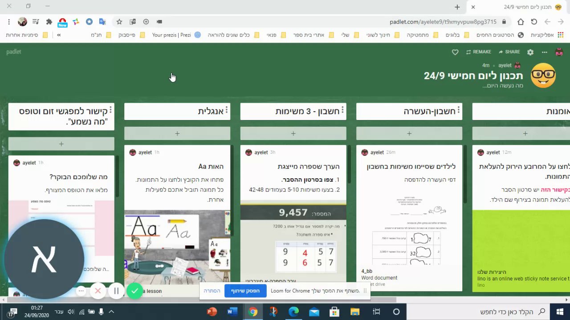
Task: Open the colorful pinwheel extension icon
Action: coord(76,21)
